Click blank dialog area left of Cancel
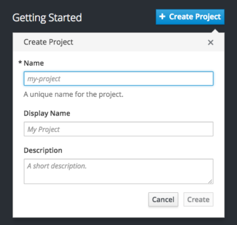The image size is (237, 225). (x=79, y=199)
